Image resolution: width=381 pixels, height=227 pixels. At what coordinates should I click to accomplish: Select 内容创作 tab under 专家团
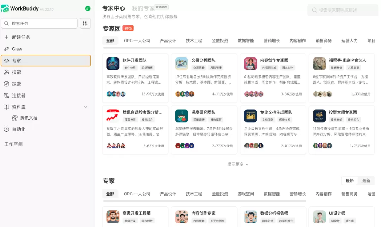coord(298,41)
